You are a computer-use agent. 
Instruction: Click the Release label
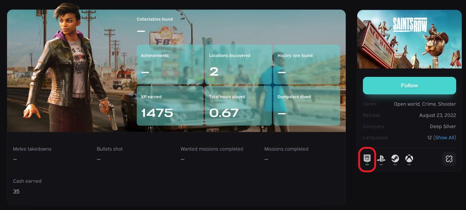[x=372, y=115]
